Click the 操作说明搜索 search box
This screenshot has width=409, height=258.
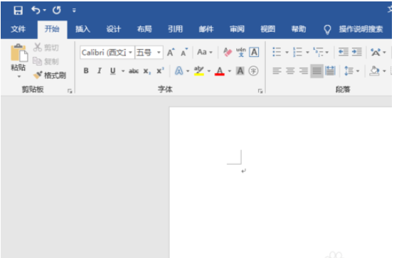361,29
